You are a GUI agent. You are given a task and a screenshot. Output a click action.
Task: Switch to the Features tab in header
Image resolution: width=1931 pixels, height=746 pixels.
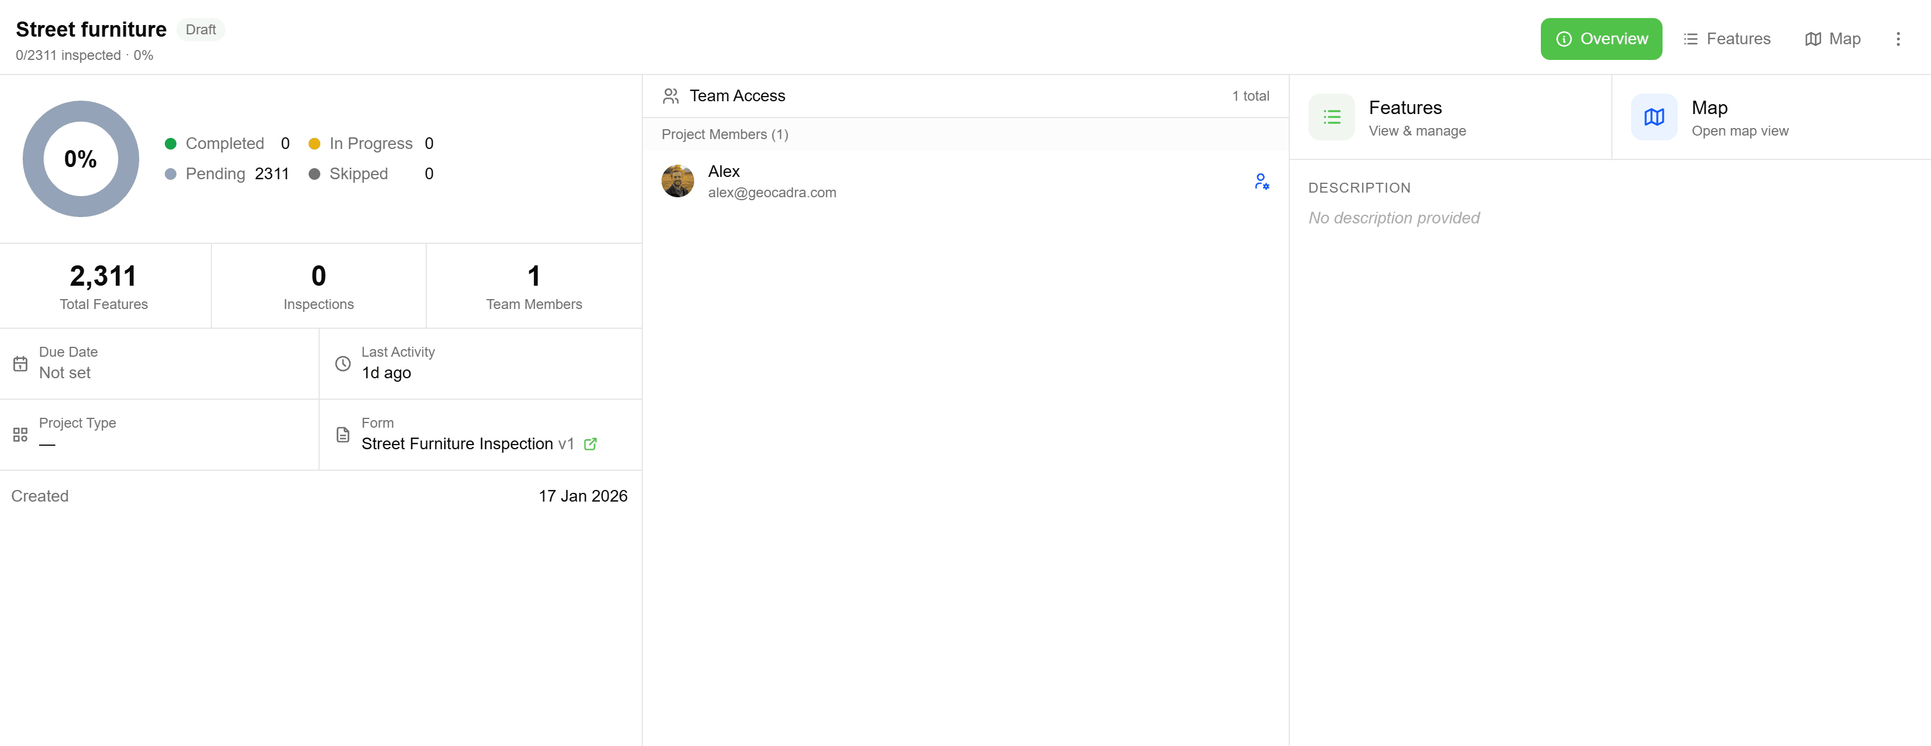1727,39
